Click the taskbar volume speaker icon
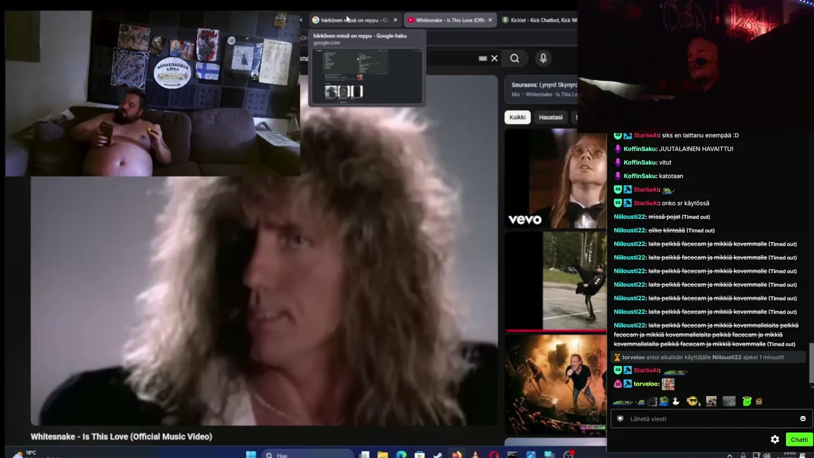The height and width of the screenshot is (458, 814). coord(766,455)
